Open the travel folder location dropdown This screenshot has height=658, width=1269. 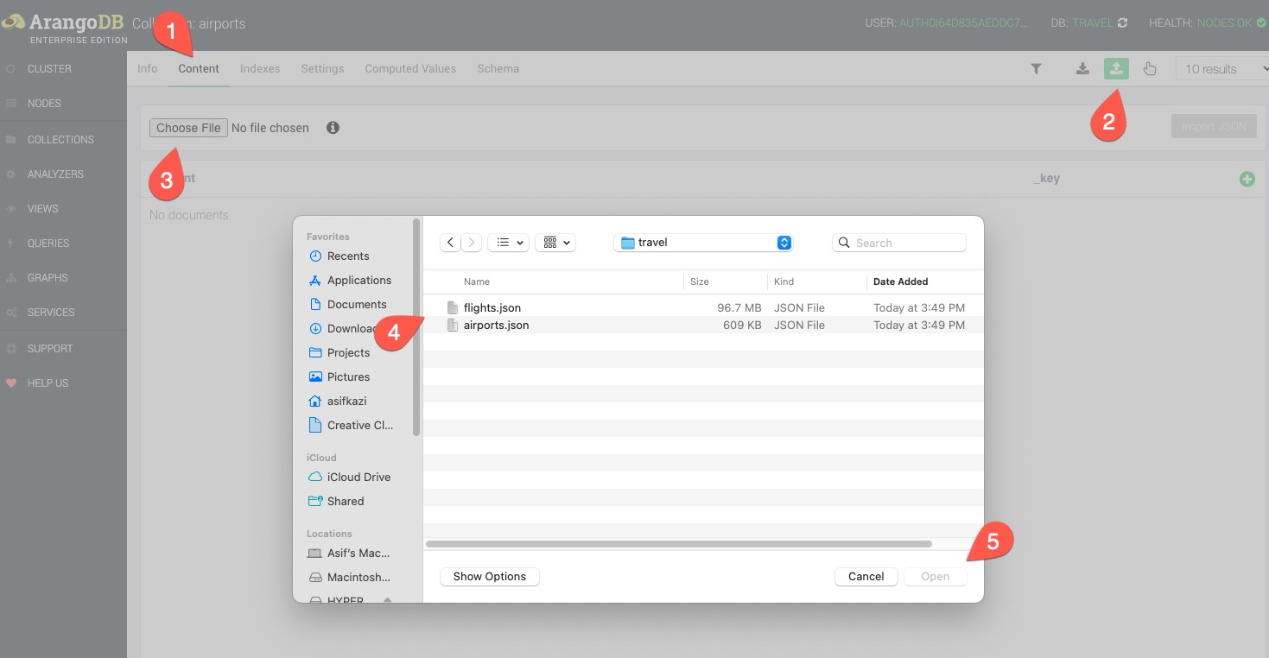pyautogui.click(x=703, y=243)
